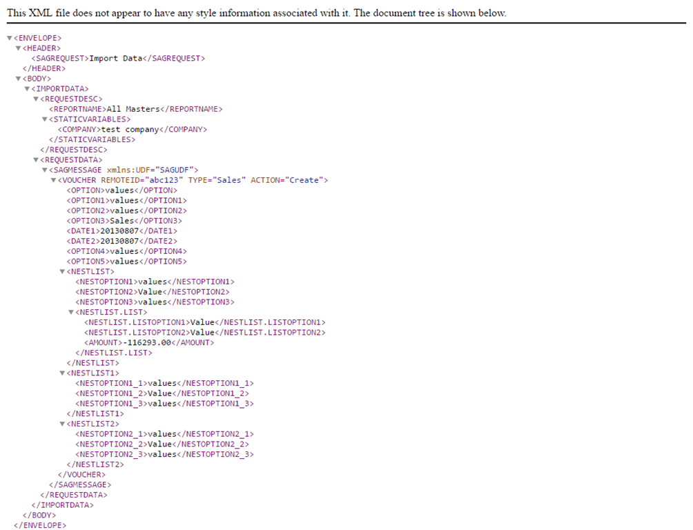Viewport: 693px width, 530px height.
Task: Click the OPTION4 element line
Action: (x=127, y=251)
